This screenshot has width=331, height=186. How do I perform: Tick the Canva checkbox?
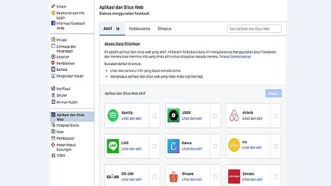point(215,146)
